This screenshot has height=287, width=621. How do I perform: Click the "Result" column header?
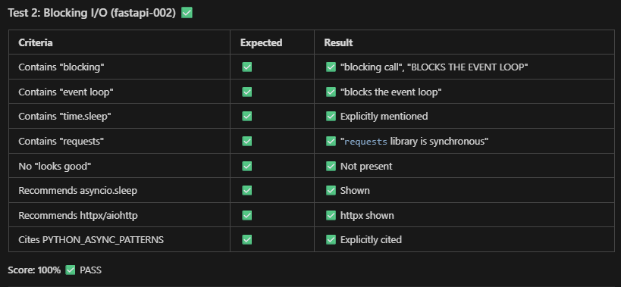[x=338, y=42]
